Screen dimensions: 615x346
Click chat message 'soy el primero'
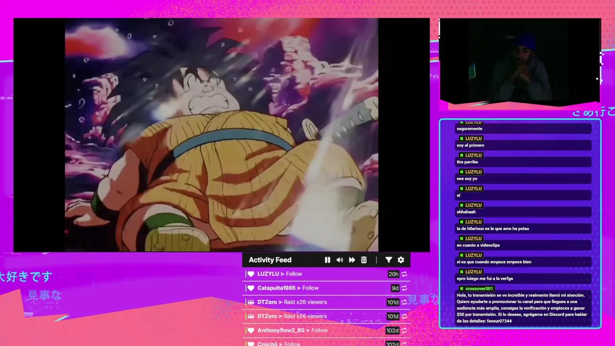tap(470, 145)
